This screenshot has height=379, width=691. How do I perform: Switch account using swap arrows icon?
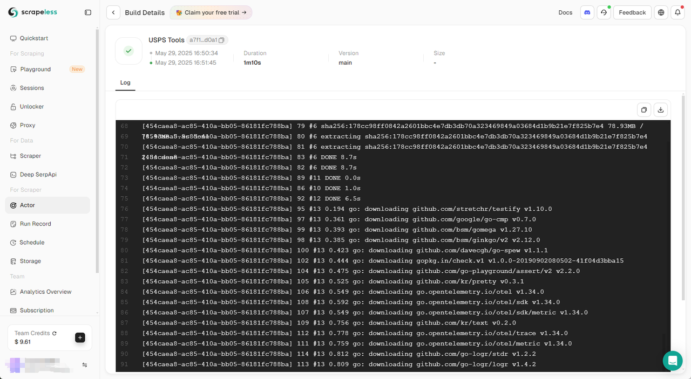(x=85, y=365)
